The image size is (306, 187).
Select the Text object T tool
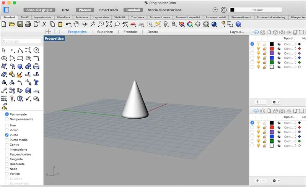click(36, 82)
